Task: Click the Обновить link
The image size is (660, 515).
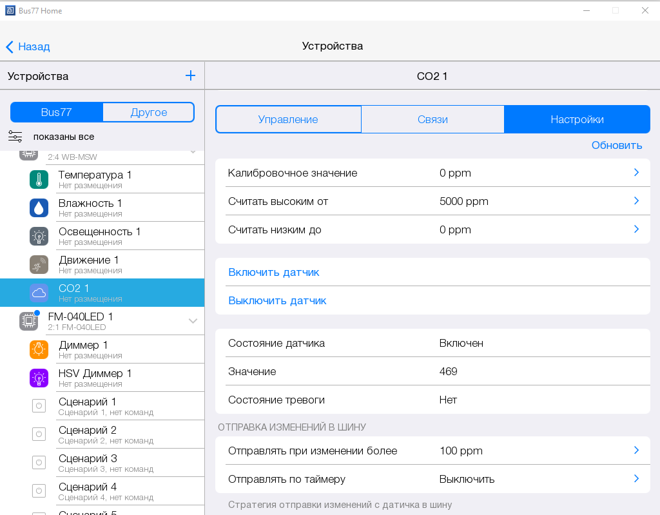Action: coord(617,145)
